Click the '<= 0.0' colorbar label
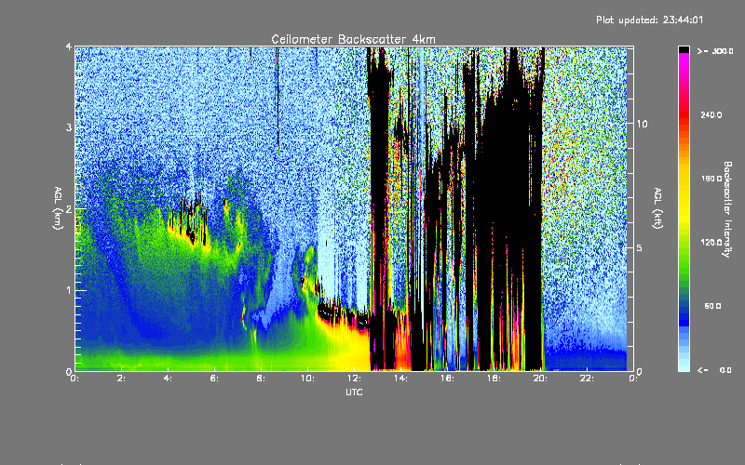Screen dimensions: 745x465 (715, 370)
